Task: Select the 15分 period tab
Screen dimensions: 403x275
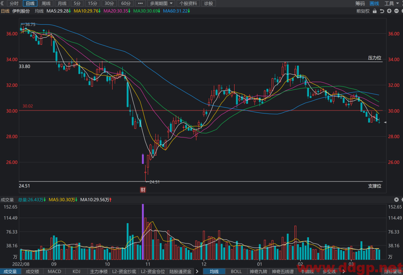Action: point(92,3)
